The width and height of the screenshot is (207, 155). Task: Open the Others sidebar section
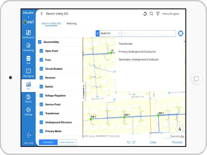(x=28, y=99)
